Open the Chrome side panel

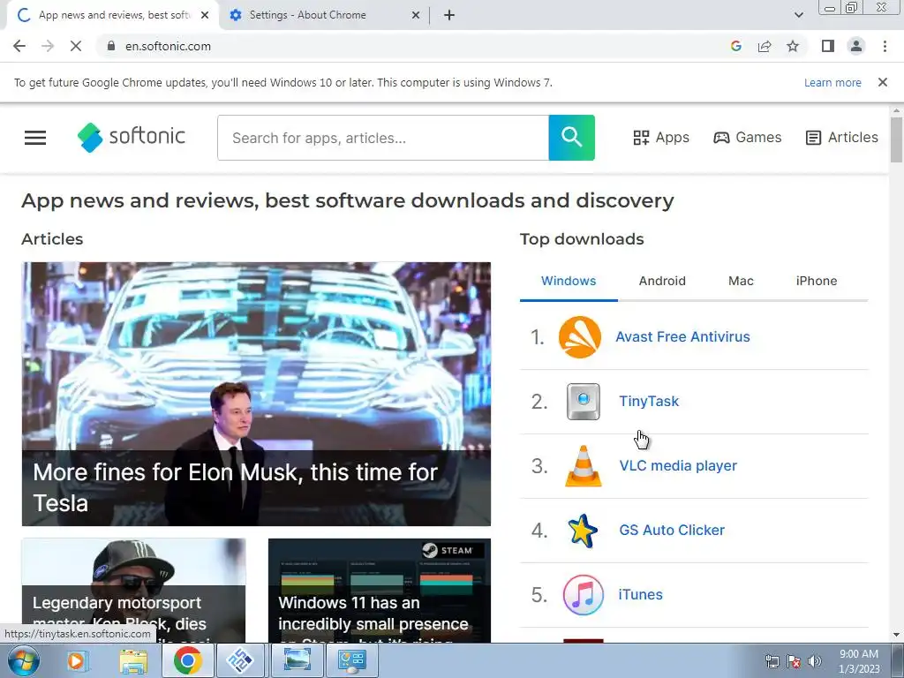click(828, 46)
